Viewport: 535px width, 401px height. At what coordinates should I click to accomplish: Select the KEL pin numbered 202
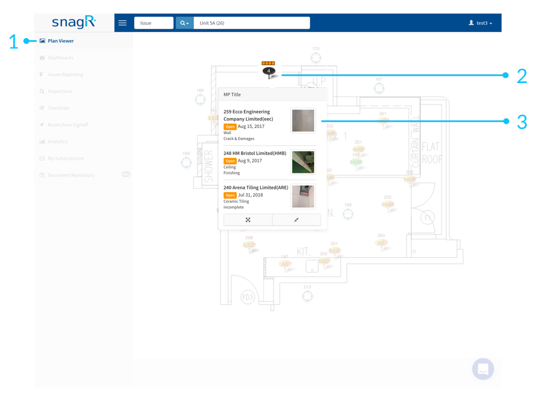click(x=324, y=262)
